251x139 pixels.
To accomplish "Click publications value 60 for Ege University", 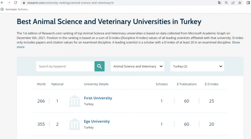I will point(187,124).
